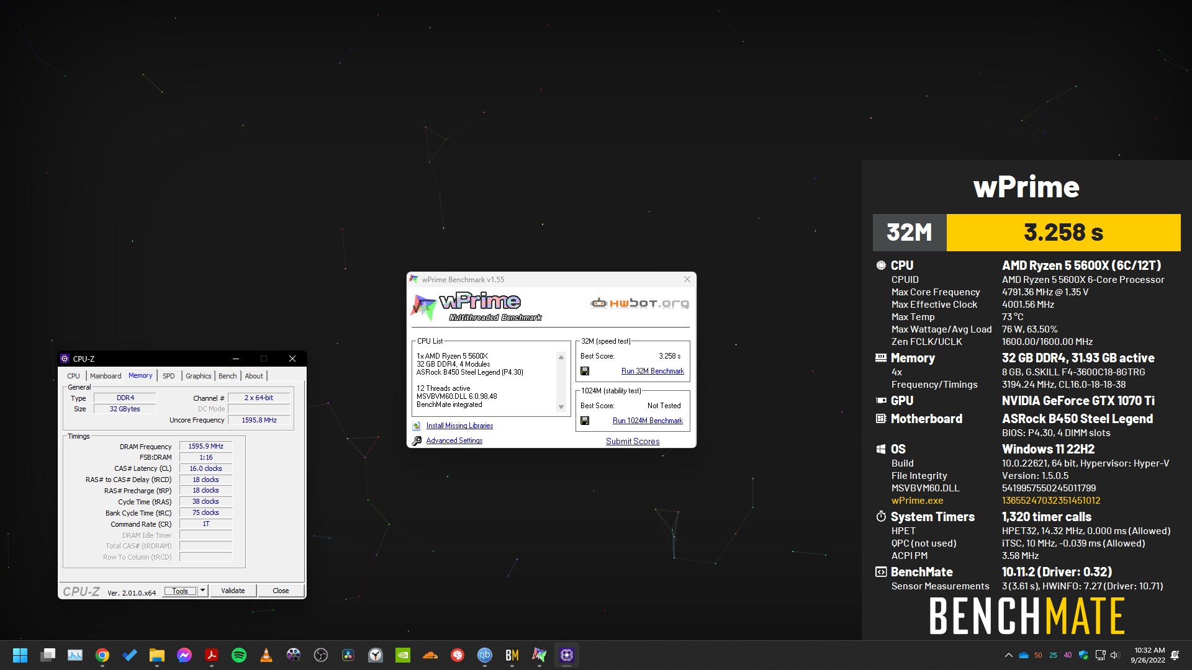Open DaVinci Resolve from the taskbar
Image resolution: width=1192 pixels, height=670 pixels.
pyautogui.click(x=348, y=655)
